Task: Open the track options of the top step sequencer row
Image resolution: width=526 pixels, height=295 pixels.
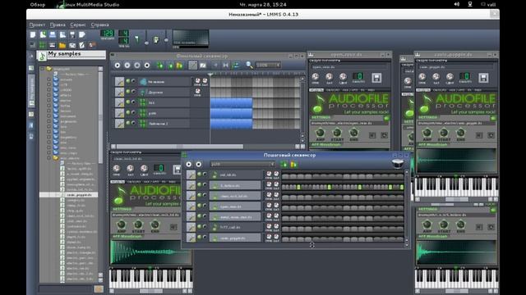Action: pos(191,175)
